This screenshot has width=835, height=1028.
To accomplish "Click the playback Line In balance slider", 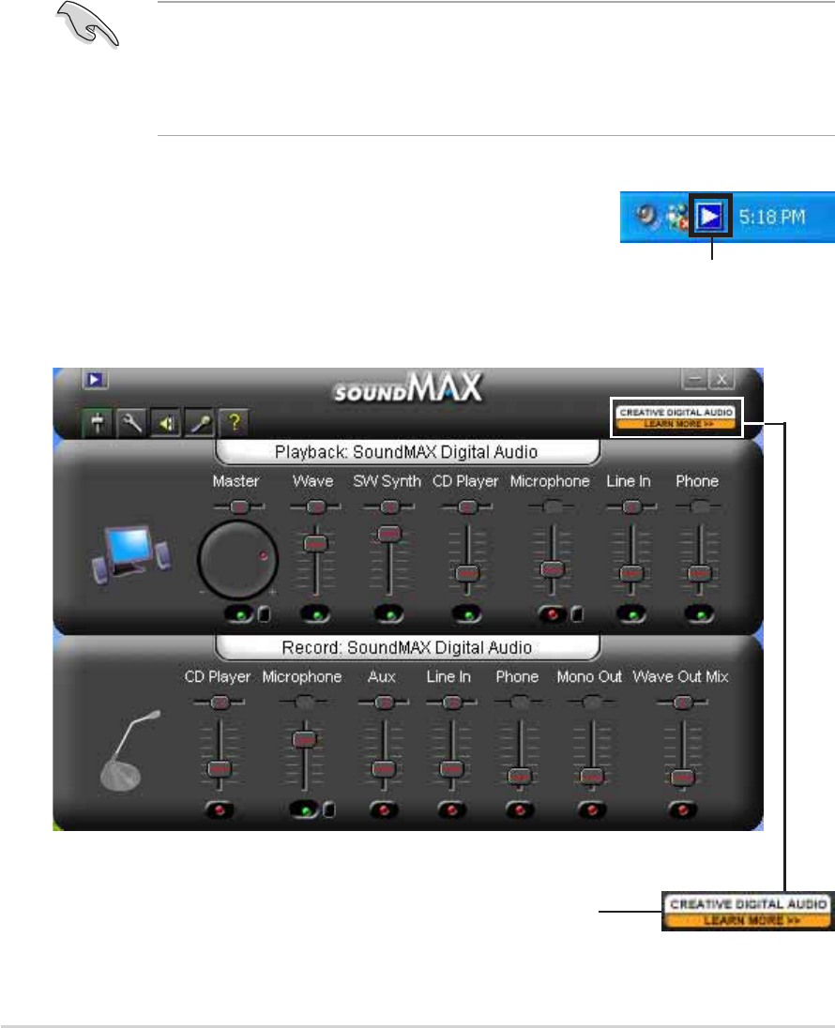I will (631, 506).
